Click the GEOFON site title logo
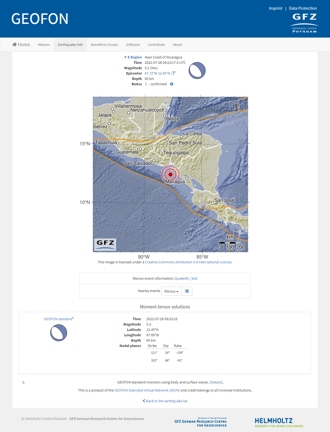 40,19
